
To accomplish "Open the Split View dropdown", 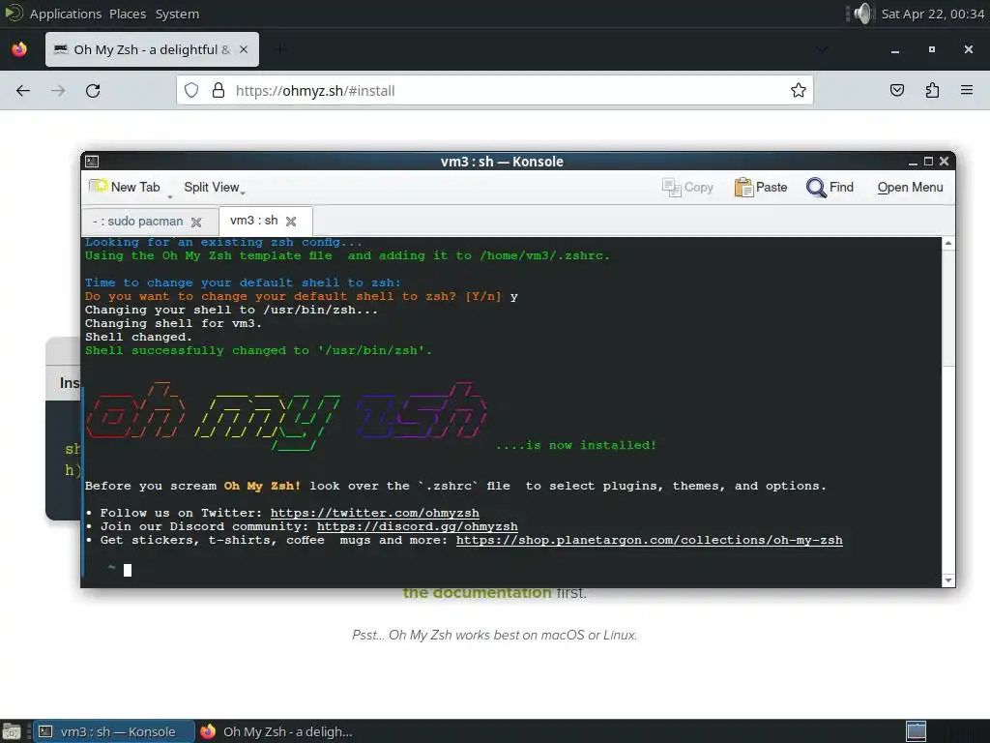I will pyautogui.click(x=214, y=187).
